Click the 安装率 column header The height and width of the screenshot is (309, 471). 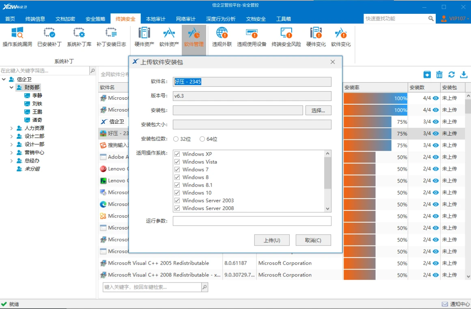point(375,87)
